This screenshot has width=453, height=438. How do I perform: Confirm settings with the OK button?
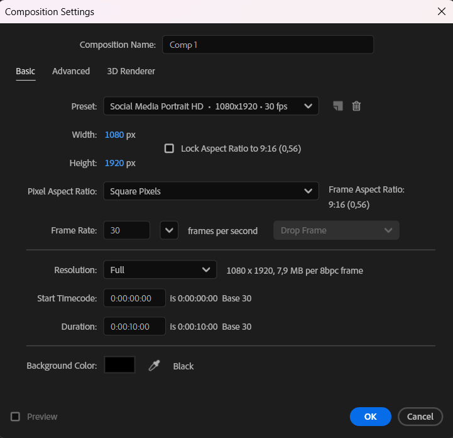tap(370, 417)
